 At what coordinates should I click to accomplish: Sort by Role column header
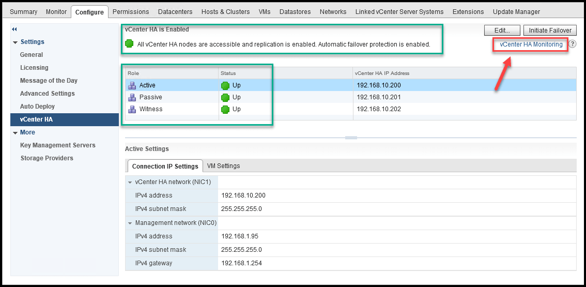(172, 73)
